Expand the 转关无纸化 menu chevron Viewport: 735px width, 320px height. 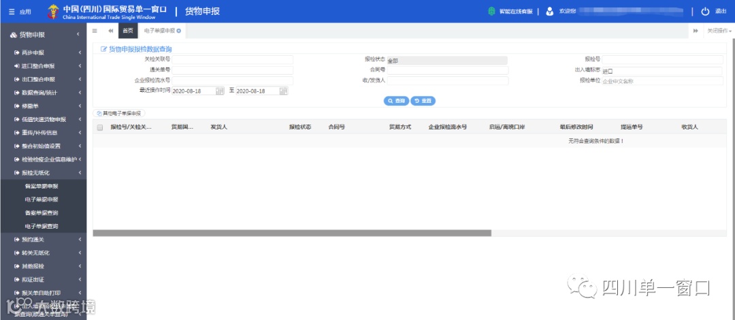[80, 253]
